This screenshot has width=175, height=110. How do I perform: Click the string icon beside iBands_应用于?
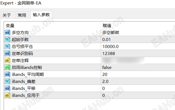tap(7, 95)
